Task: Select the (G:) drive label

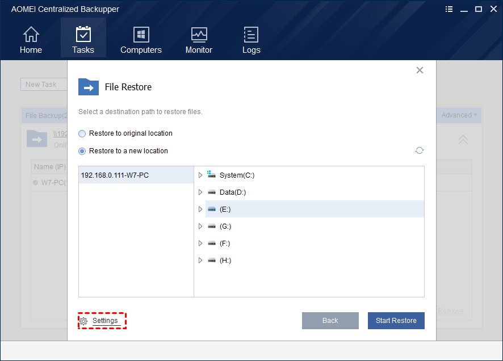Action: coord(225,226)
